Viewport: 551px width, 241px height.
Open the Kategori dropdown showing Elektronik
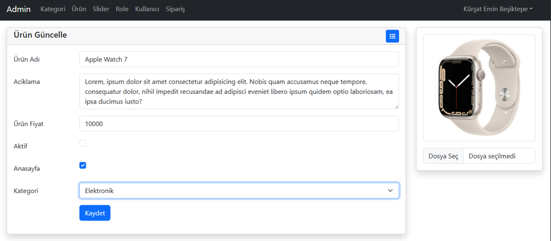coord(239,190)
